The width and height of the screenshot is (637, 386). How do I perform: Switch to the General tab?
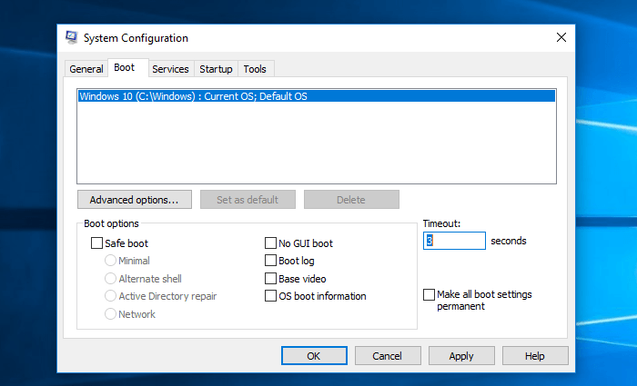[x=86, y=69]
